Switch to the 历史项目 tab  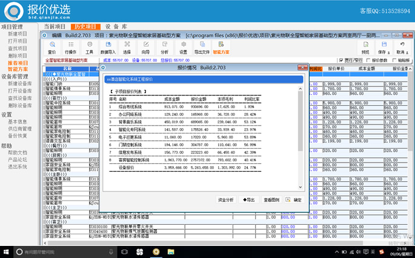[85, 27]
